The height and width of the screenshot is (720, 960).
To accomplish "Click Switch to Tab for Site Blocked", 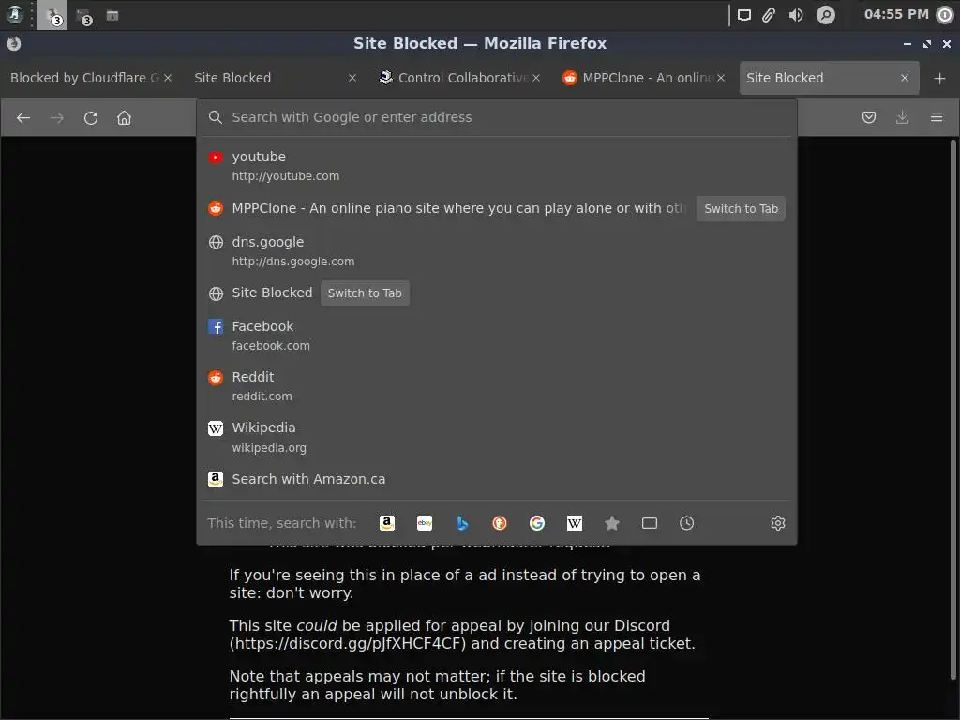I will pos(365,292).
